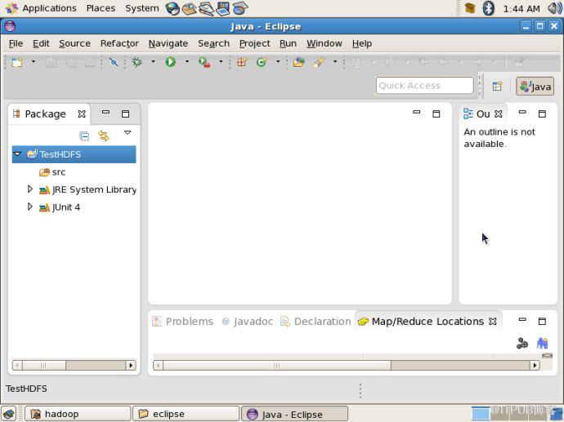Open the New Java Class dropdown arrow
The image size is (564, 422).
278,62
